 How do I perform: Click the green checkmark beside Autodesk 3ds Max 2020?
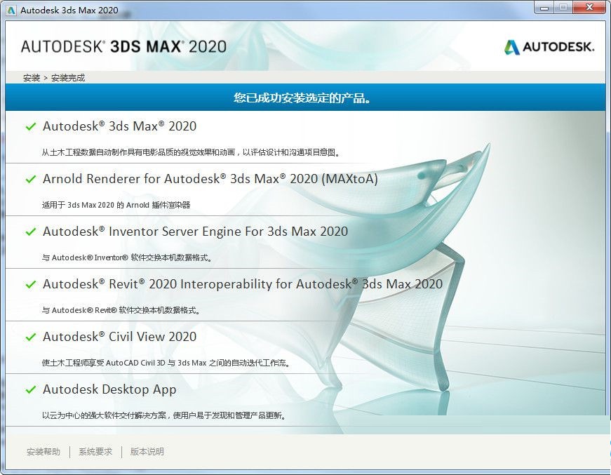tap(31, 126)
